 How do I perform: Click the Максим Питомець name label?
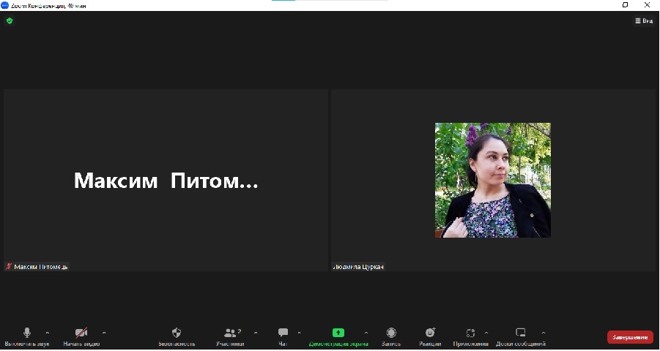[x=41, y=267]
